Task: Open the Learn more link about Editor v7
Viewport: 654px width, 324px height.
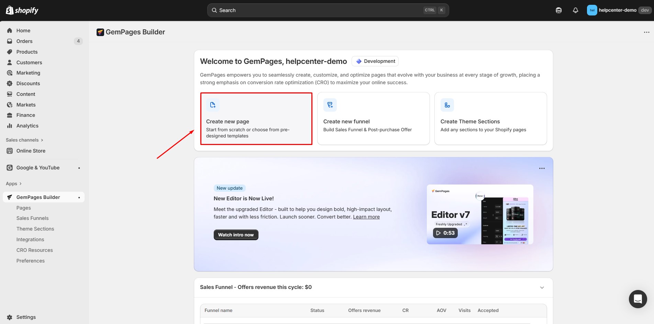Action: click(366, 216)
